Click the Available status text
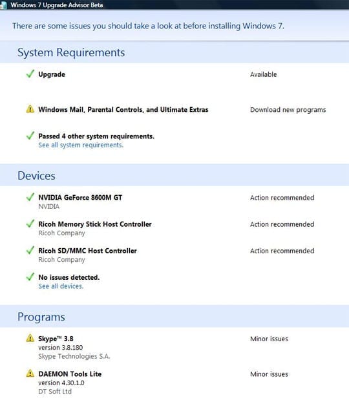 pyautogui.click(x=263, y=74)
